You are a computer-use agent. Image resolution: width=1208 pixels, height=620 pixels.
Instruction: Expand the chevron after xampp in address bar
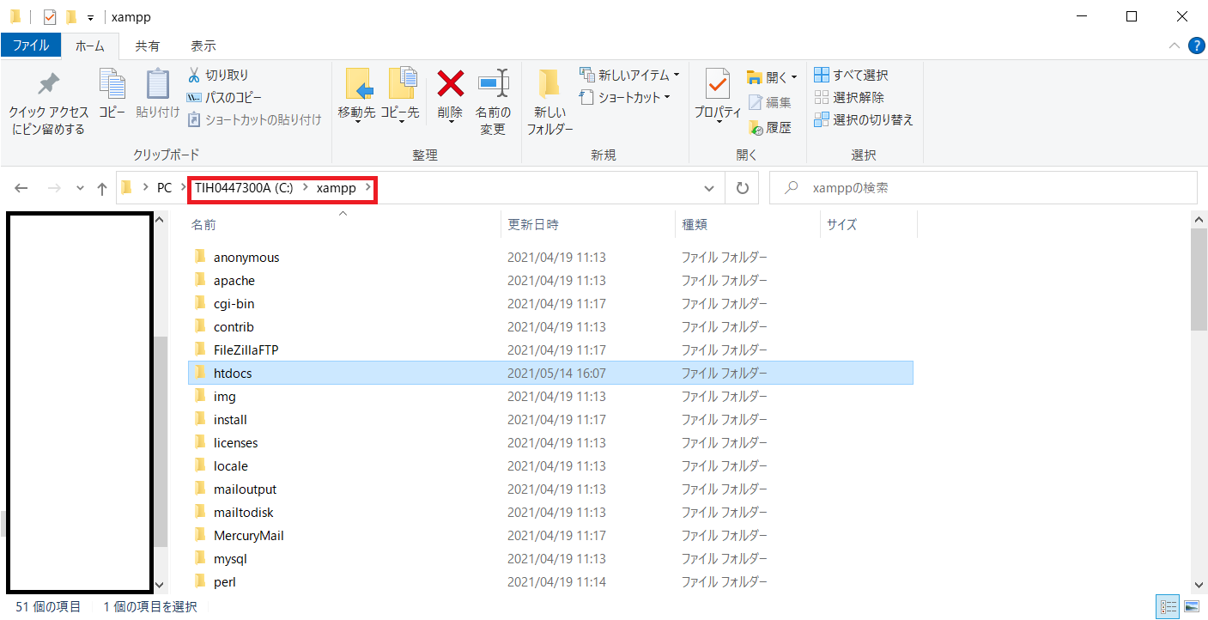pyautogui.click(x=367, y=188)
